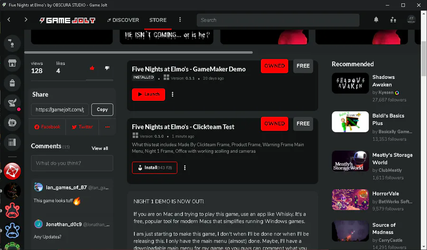Viewport: 427px width, 250px height.
Task: Focus the Search field
Action: [278, 20]
